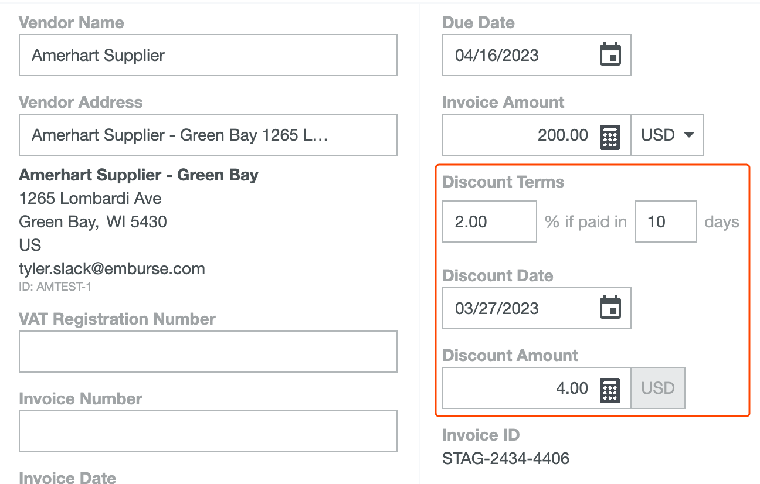Click the discount percentage field showing 2.00
This screenshot has width=760, height=484.
(489, 221)
